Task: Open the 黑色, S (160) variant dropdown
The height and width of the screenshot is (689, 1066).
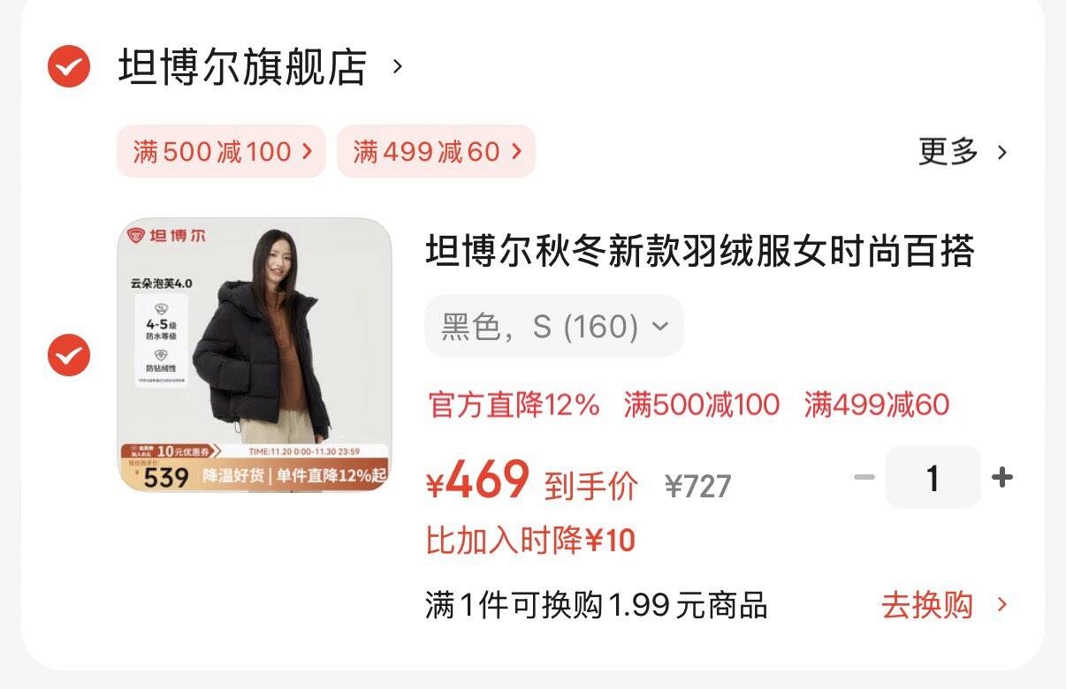Action: click(x=554, y=327)
